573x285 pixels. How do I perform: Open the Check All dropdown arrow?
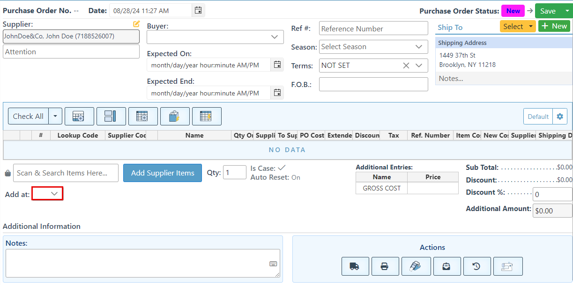55,117
